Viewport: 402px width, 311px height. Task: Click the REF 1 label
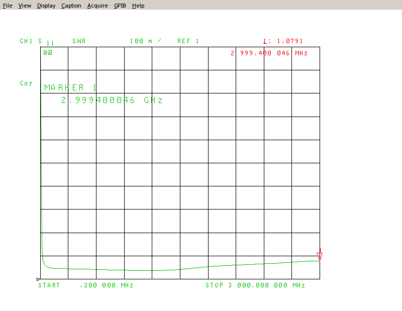[x=188, y=41]
